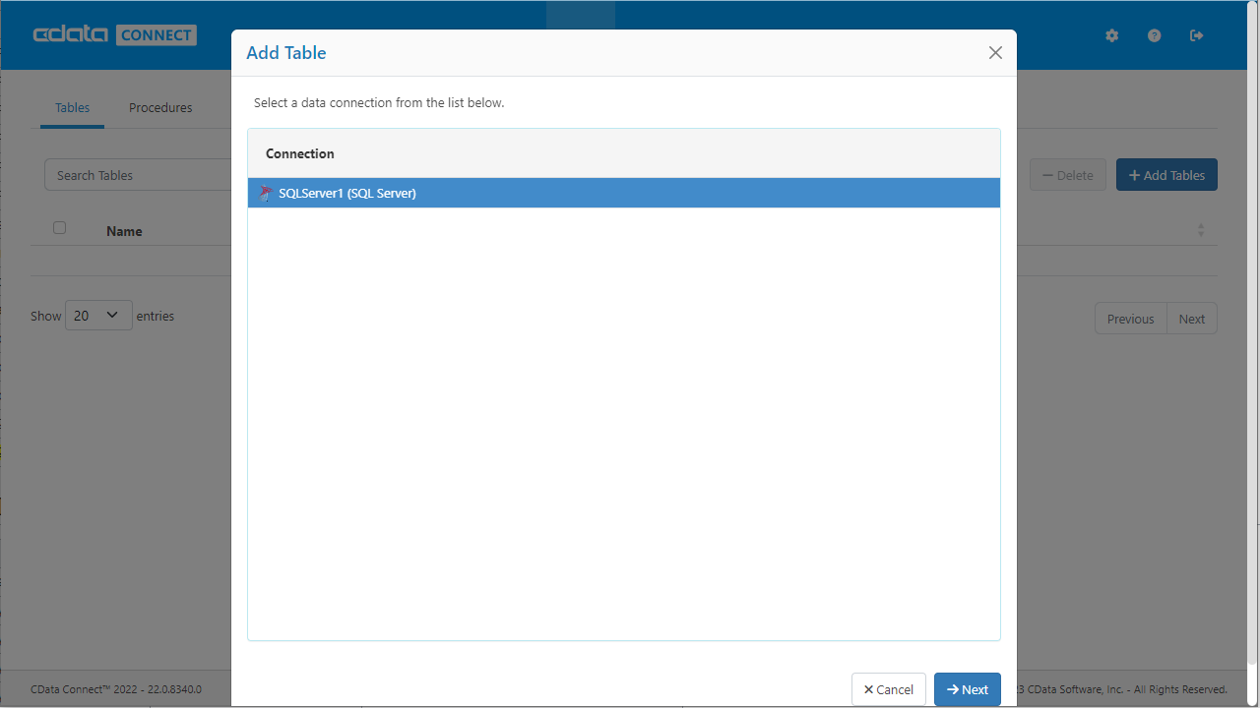
Task: Click the Delete button
Action: [x=1067, y=175]
